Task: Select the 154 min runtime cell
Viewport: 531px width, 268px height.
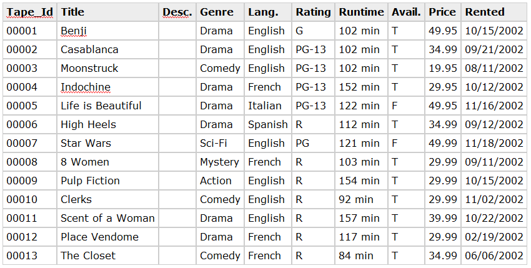Action: coord(361,181)
